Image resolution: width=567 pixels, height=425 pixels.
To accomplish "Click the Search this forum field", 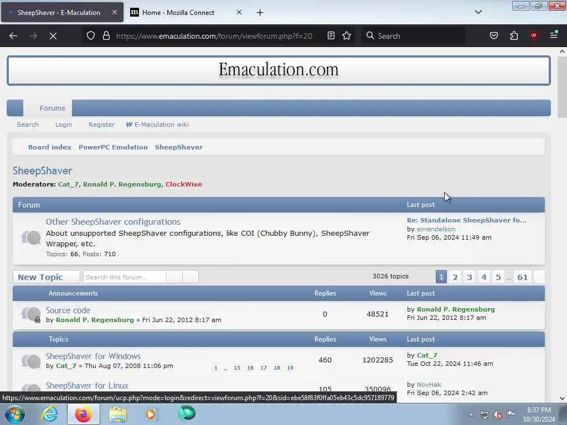I will [x=125, y=277].
